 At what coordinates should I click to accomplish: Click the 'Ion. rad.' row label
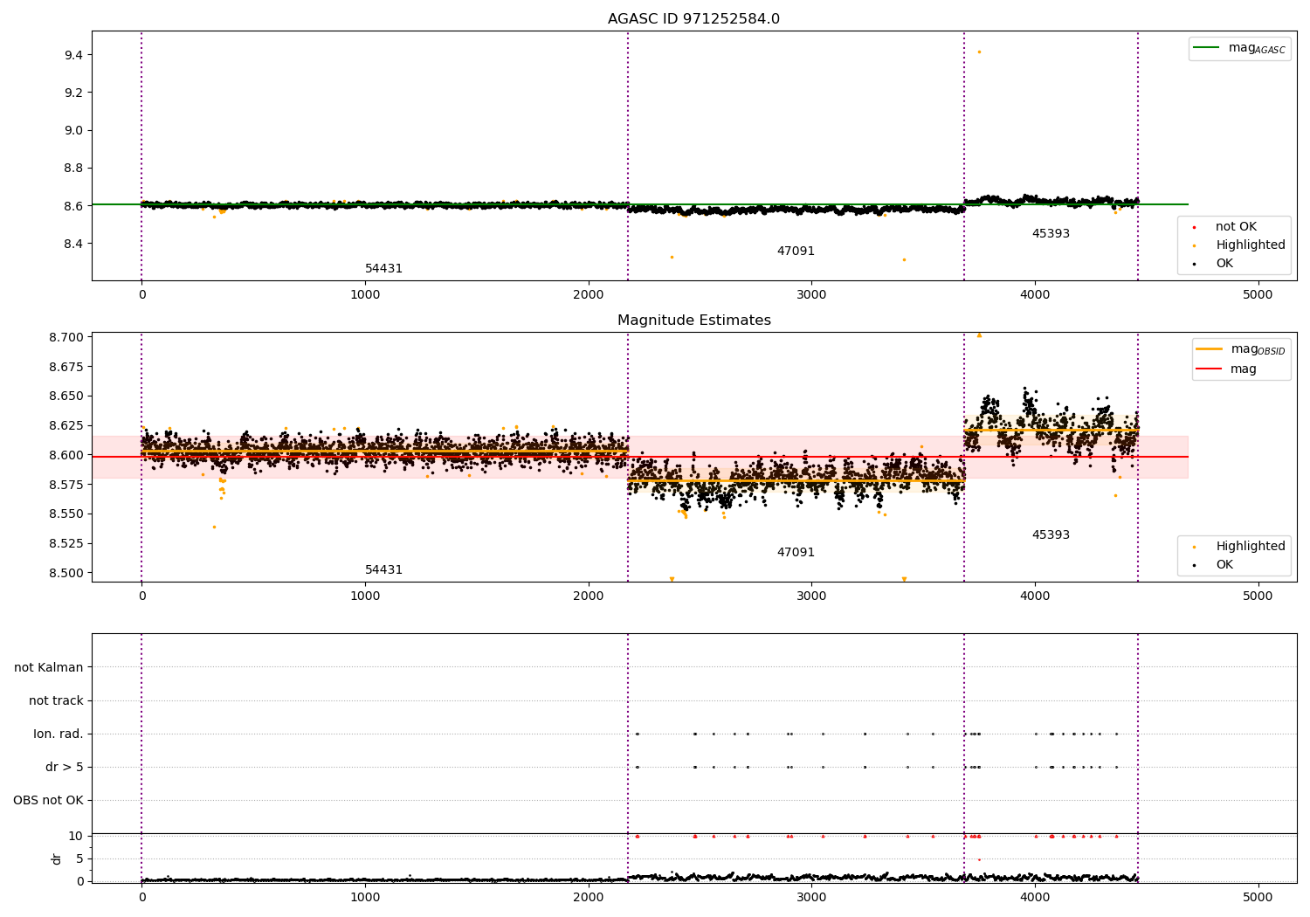pyautogui.click(x=59, y=734)
